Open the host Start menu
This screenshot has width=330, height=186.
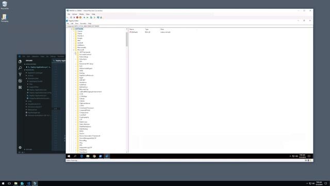[3, 183]
